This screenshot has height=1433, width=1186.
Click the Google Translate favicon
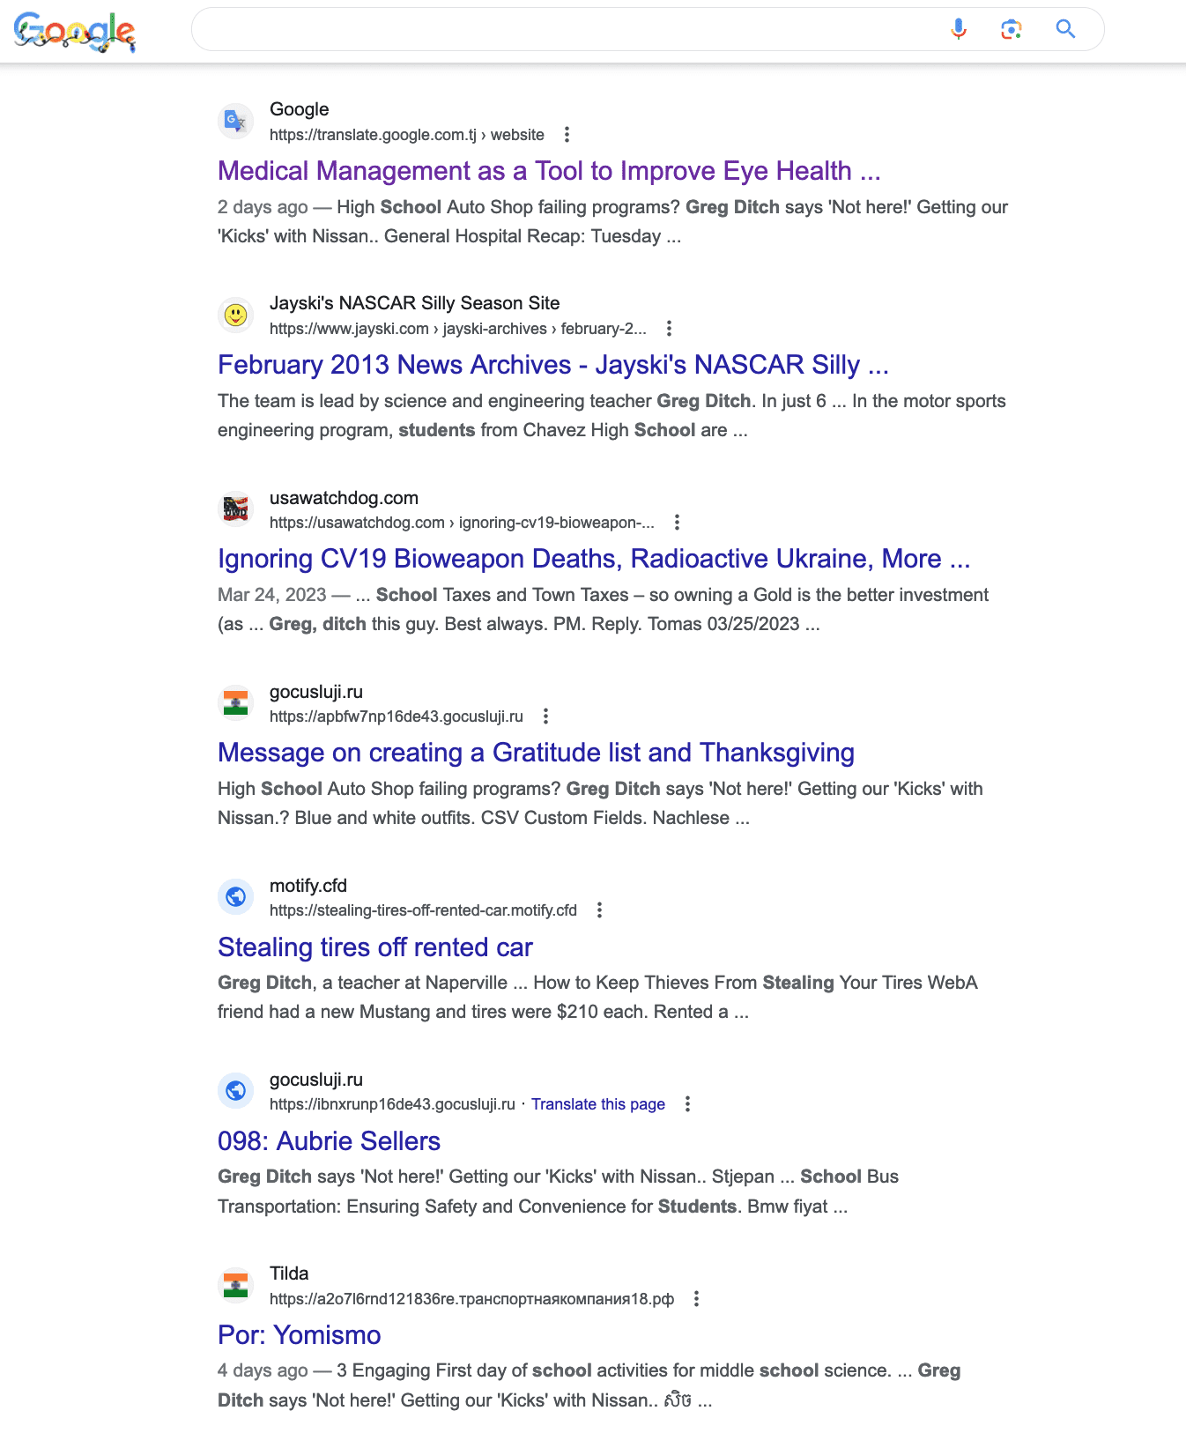point(235,121)
